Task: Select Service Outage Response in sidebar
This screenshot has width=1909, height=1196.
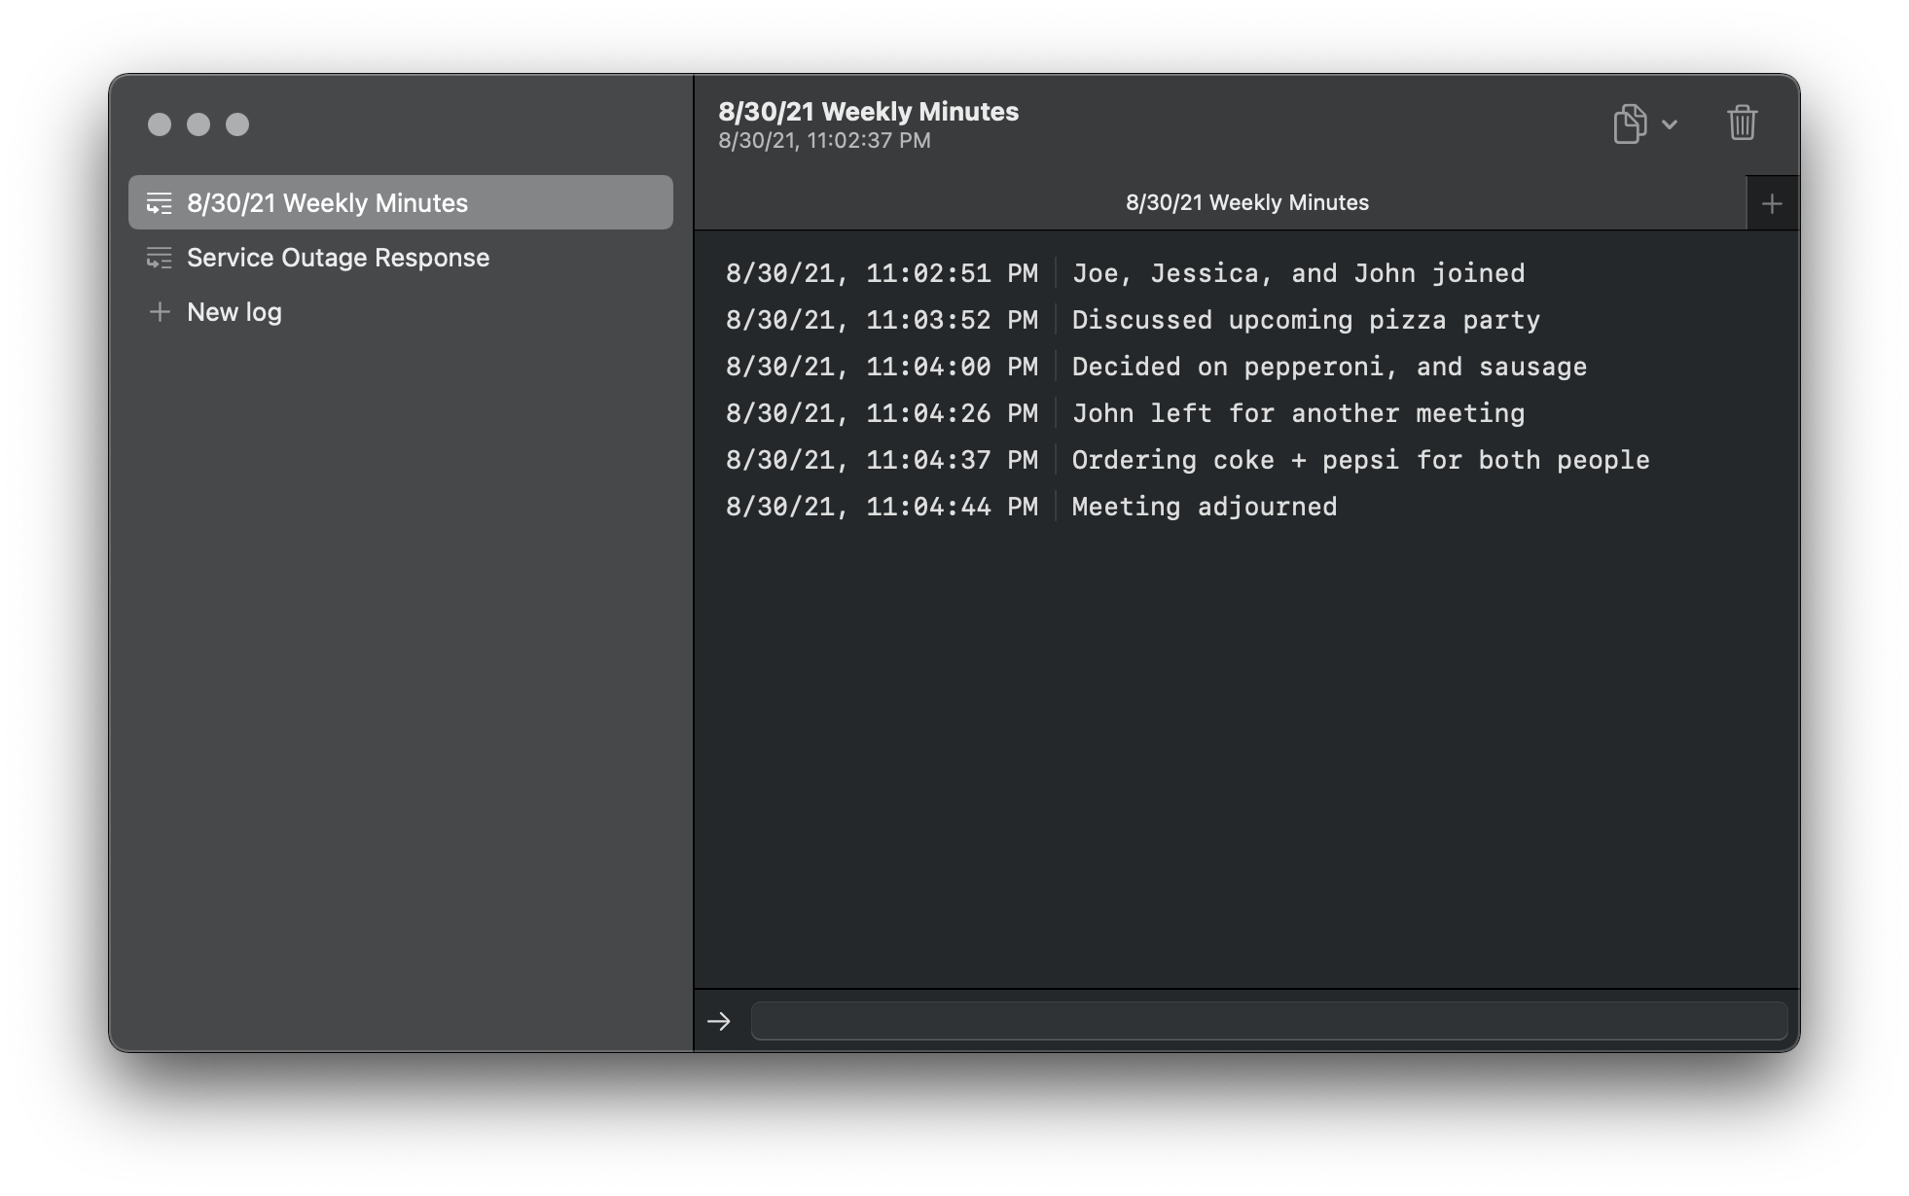Action: pos(338,258)
